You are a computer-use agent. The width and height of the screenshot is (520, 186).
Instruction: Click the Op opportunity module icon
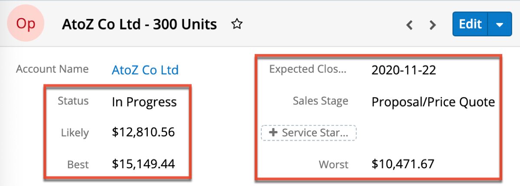click(26, 24)
